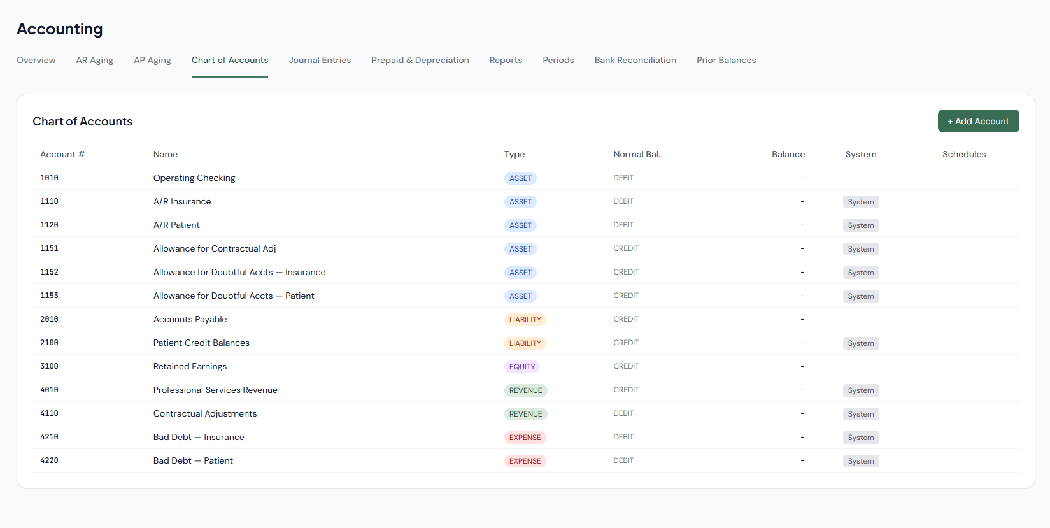Click the Normal Bal. column header
Image resolution: width=1050 pixels, height=528 pixels.
click(x=637, y=154)
